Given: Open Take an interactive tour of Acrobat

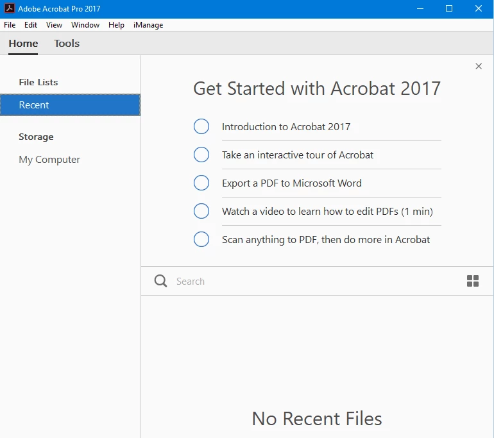Looking at the screenshot, I should [298, 155].
